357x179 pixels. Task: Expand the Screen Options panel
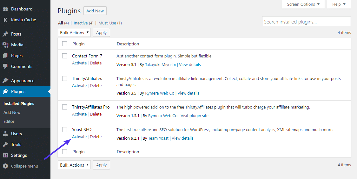pyautogui.click(x=303, y=4)
